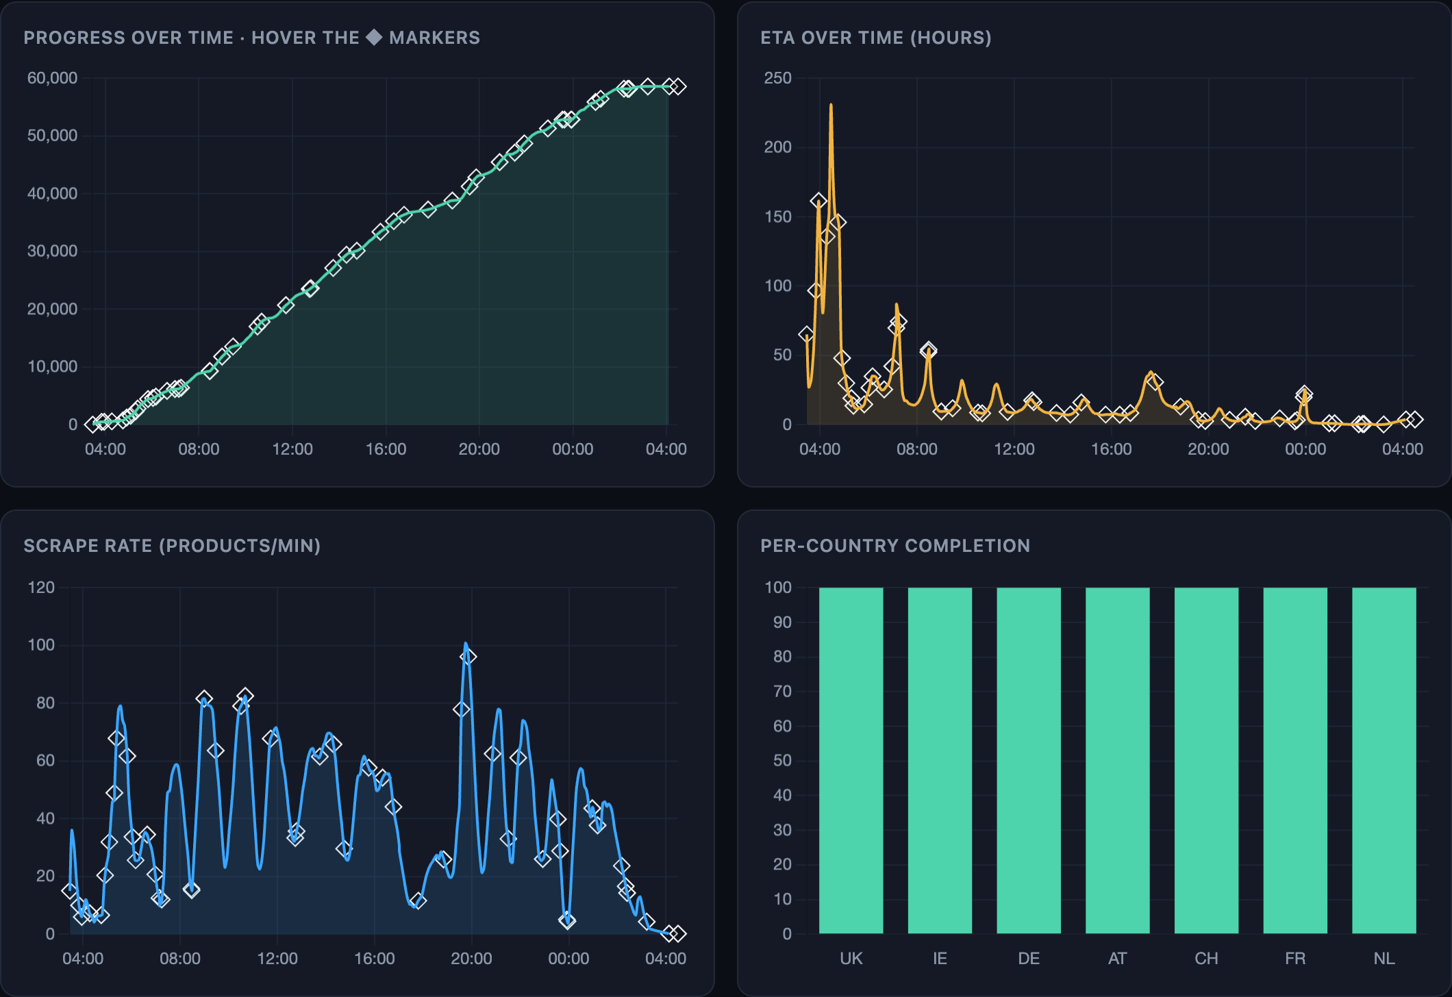Image resolution: width=1452 pixels, height=997 pixels.
Task: Click the 60,000 label on progress chart
Action: 52,78
